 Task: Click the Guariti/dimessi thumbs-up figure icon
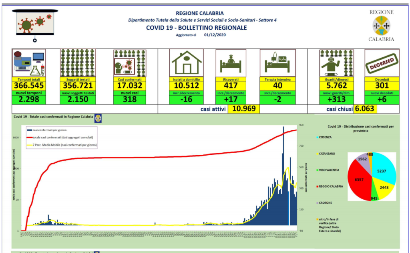point(336,63)
